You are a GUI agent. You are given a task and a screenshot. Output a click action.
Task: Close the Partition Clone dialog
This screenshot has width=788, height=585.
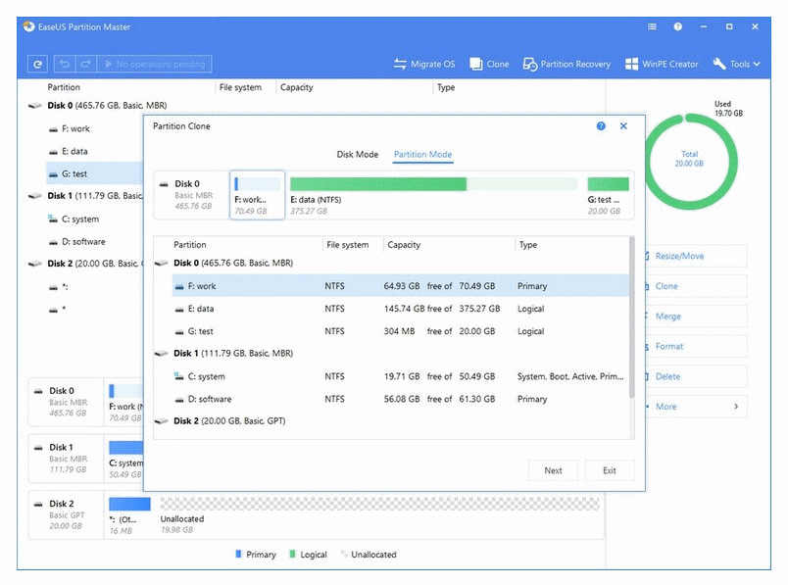[623, 126]
